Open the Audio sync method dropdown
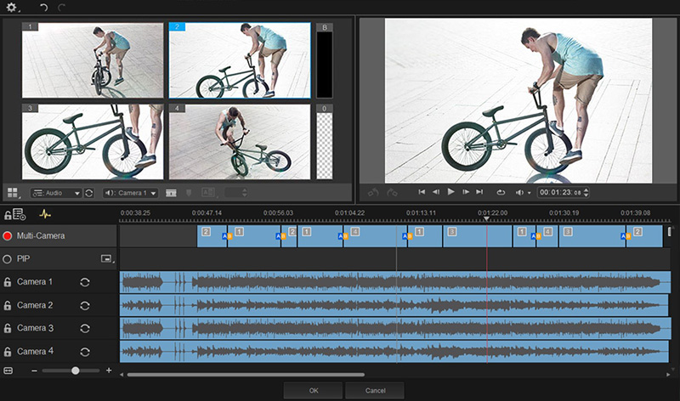 (x=57, y=193)
